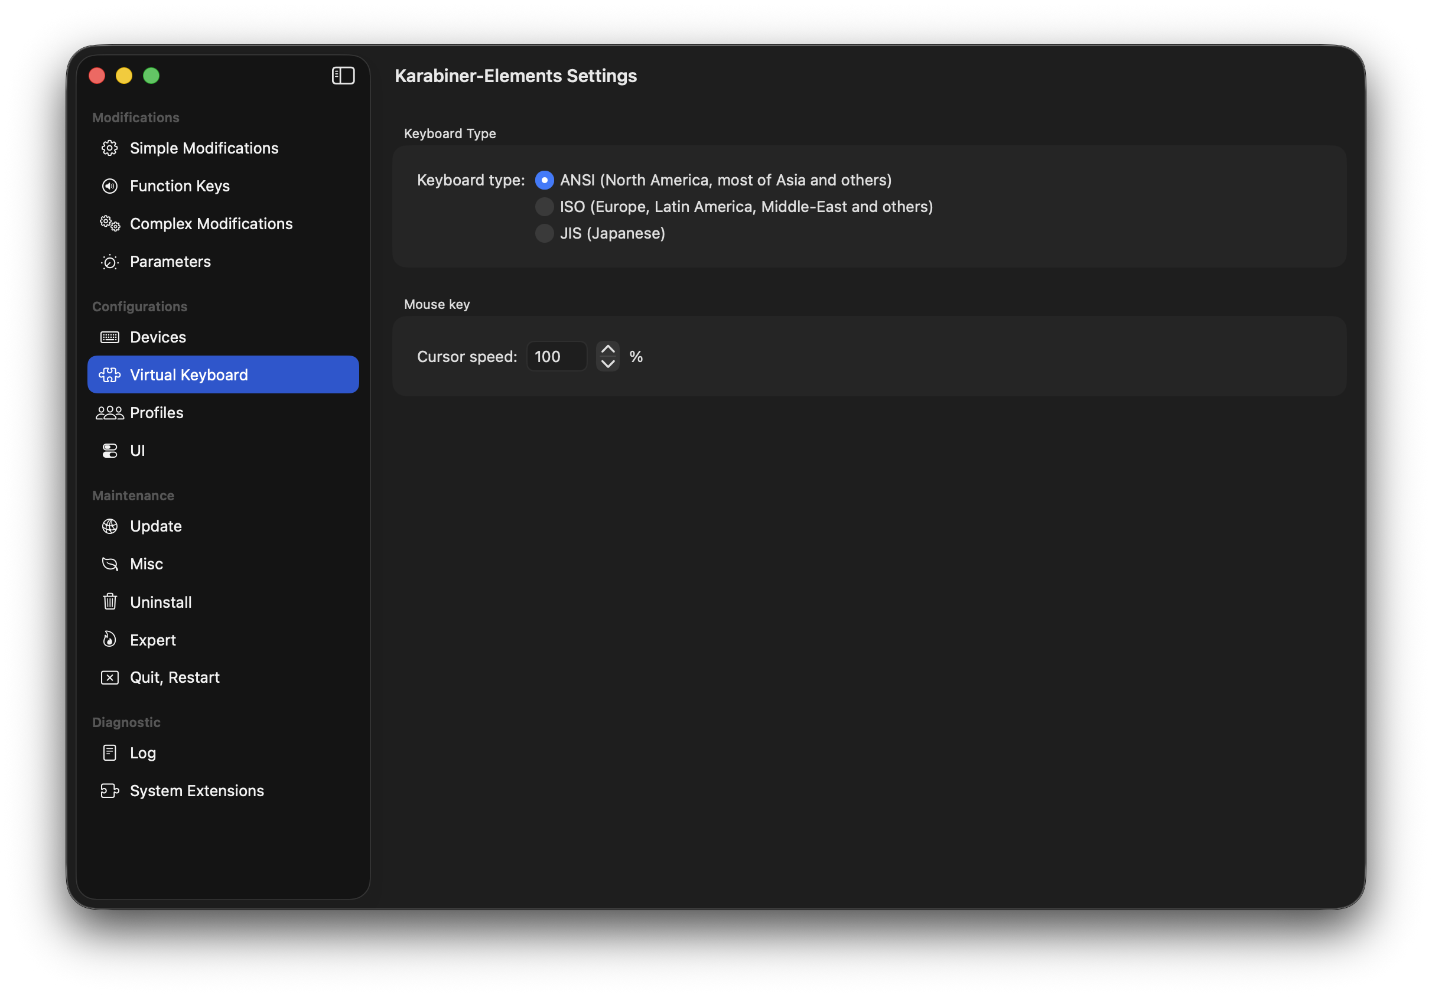Click the keyboard icon beside Devices
The height and width of the screenshot is (997, 1432).
(x=110, y=337)
